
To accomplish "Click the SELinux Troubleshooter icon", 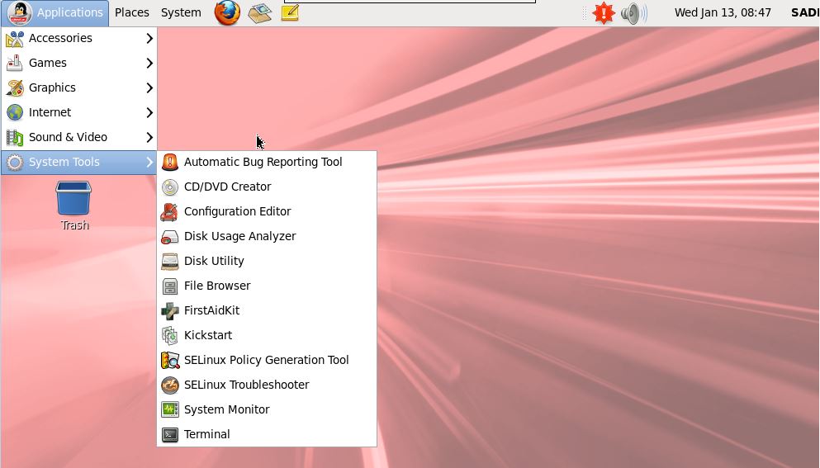I will click(x=170, y=385).
